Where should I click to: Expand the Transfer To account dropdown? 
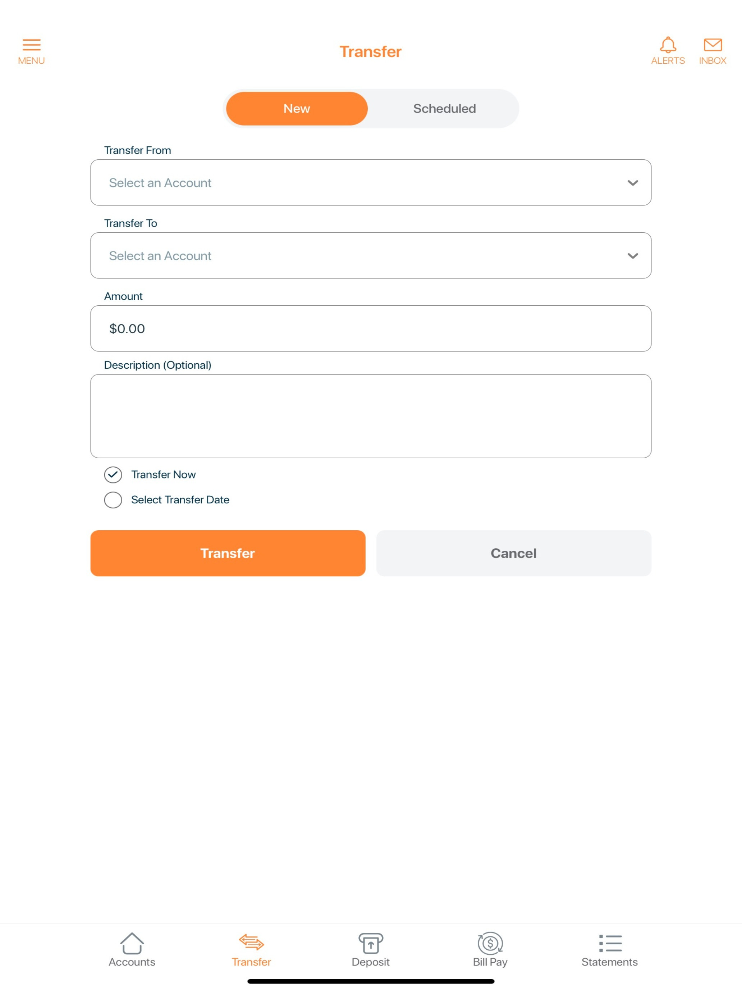[x=371, y=255]
